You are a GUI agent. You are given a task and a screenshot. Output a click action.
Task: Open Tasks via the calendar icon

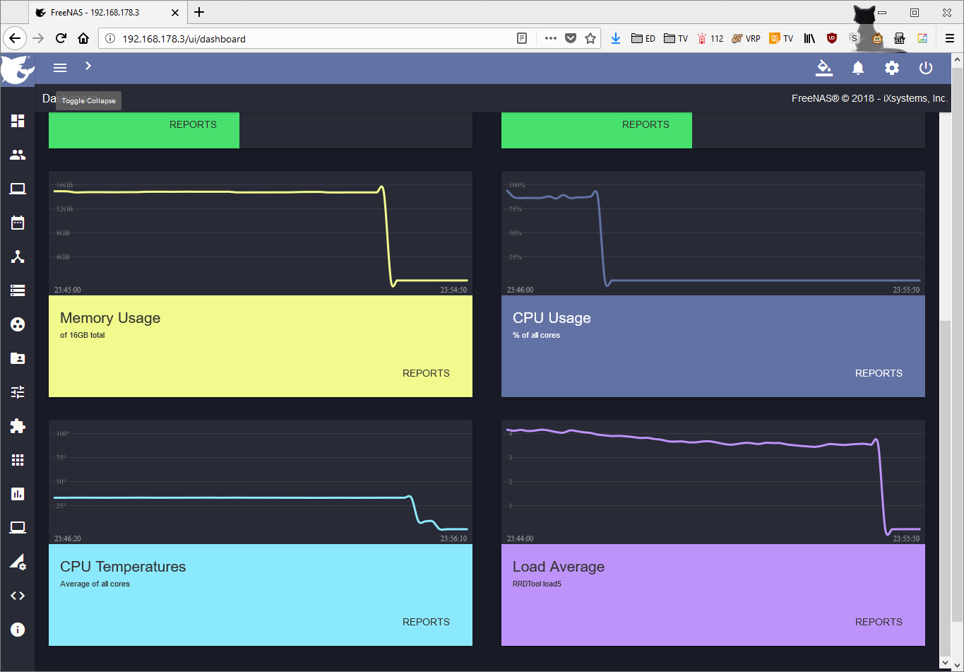18,223
